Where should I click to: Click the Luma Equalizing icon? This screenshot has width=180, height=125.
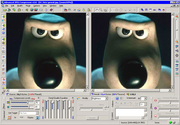(x=155, y=108)
